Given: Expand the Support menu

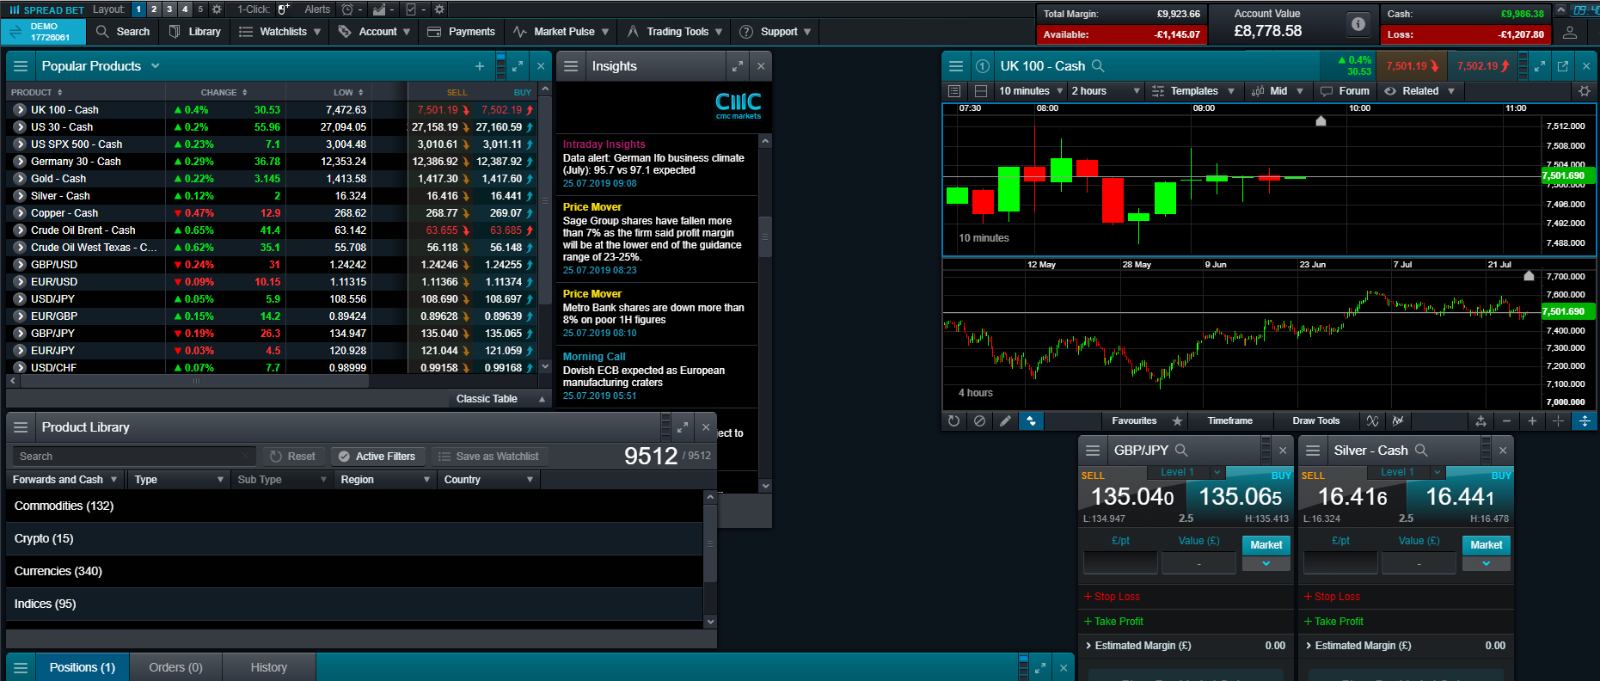Looking at the screenshot, I should (775, 32).
